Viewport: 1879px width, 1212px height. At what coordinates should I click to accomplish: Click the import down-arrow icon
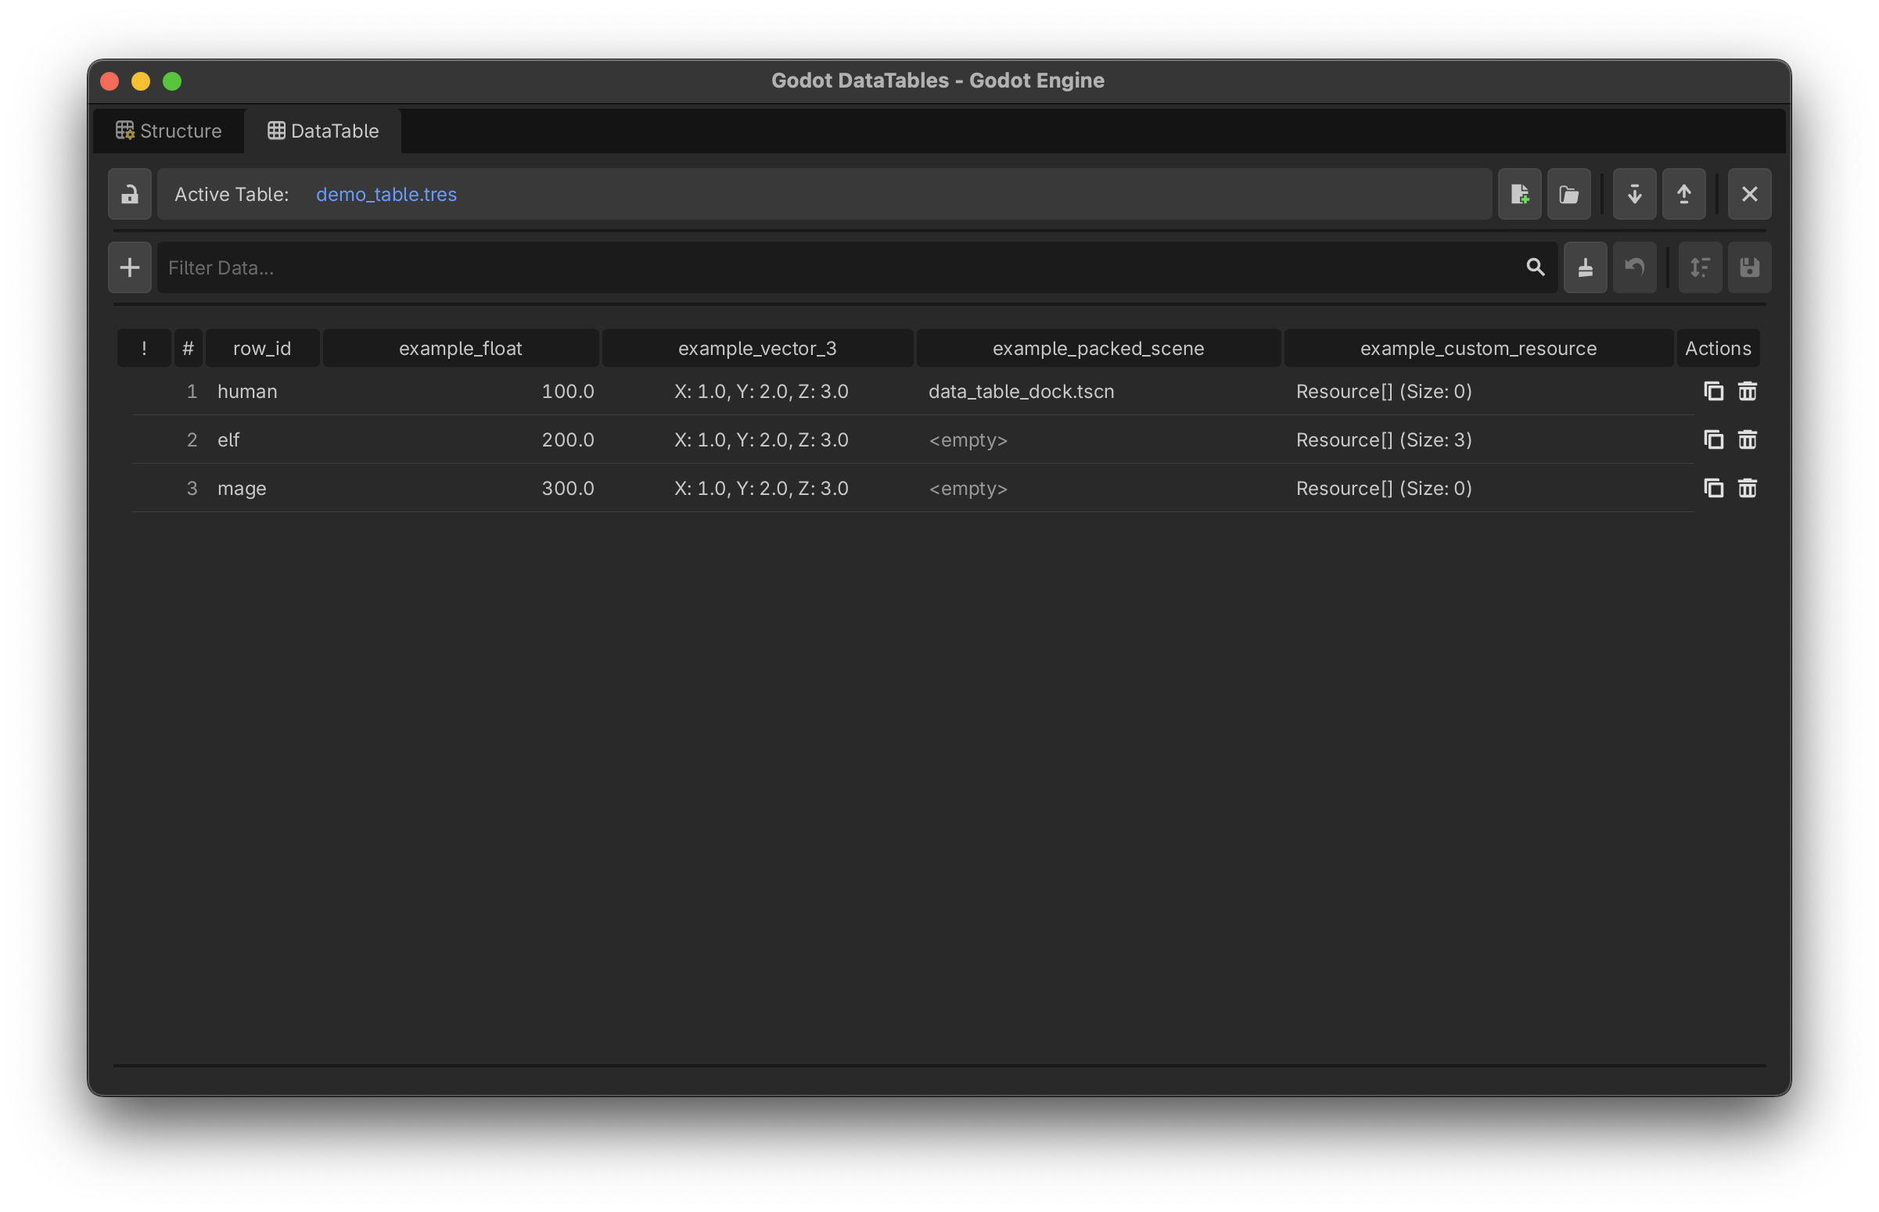(1633, 194)
